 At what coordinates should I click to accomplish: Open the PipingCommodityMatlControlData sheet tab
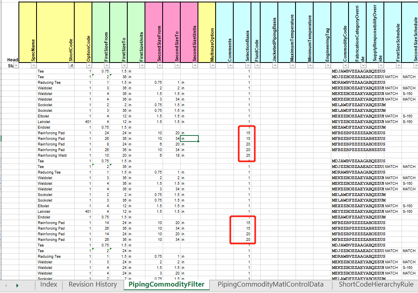coord(271,285)
